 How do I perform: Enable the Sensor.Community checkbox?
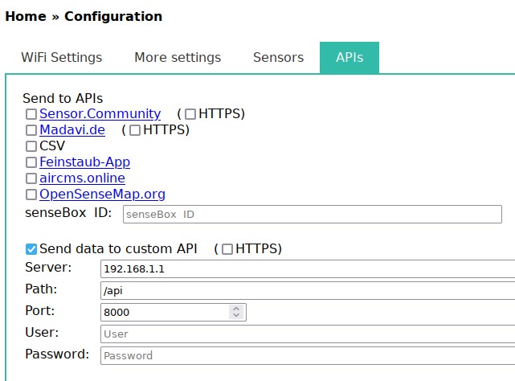point(31,114)
